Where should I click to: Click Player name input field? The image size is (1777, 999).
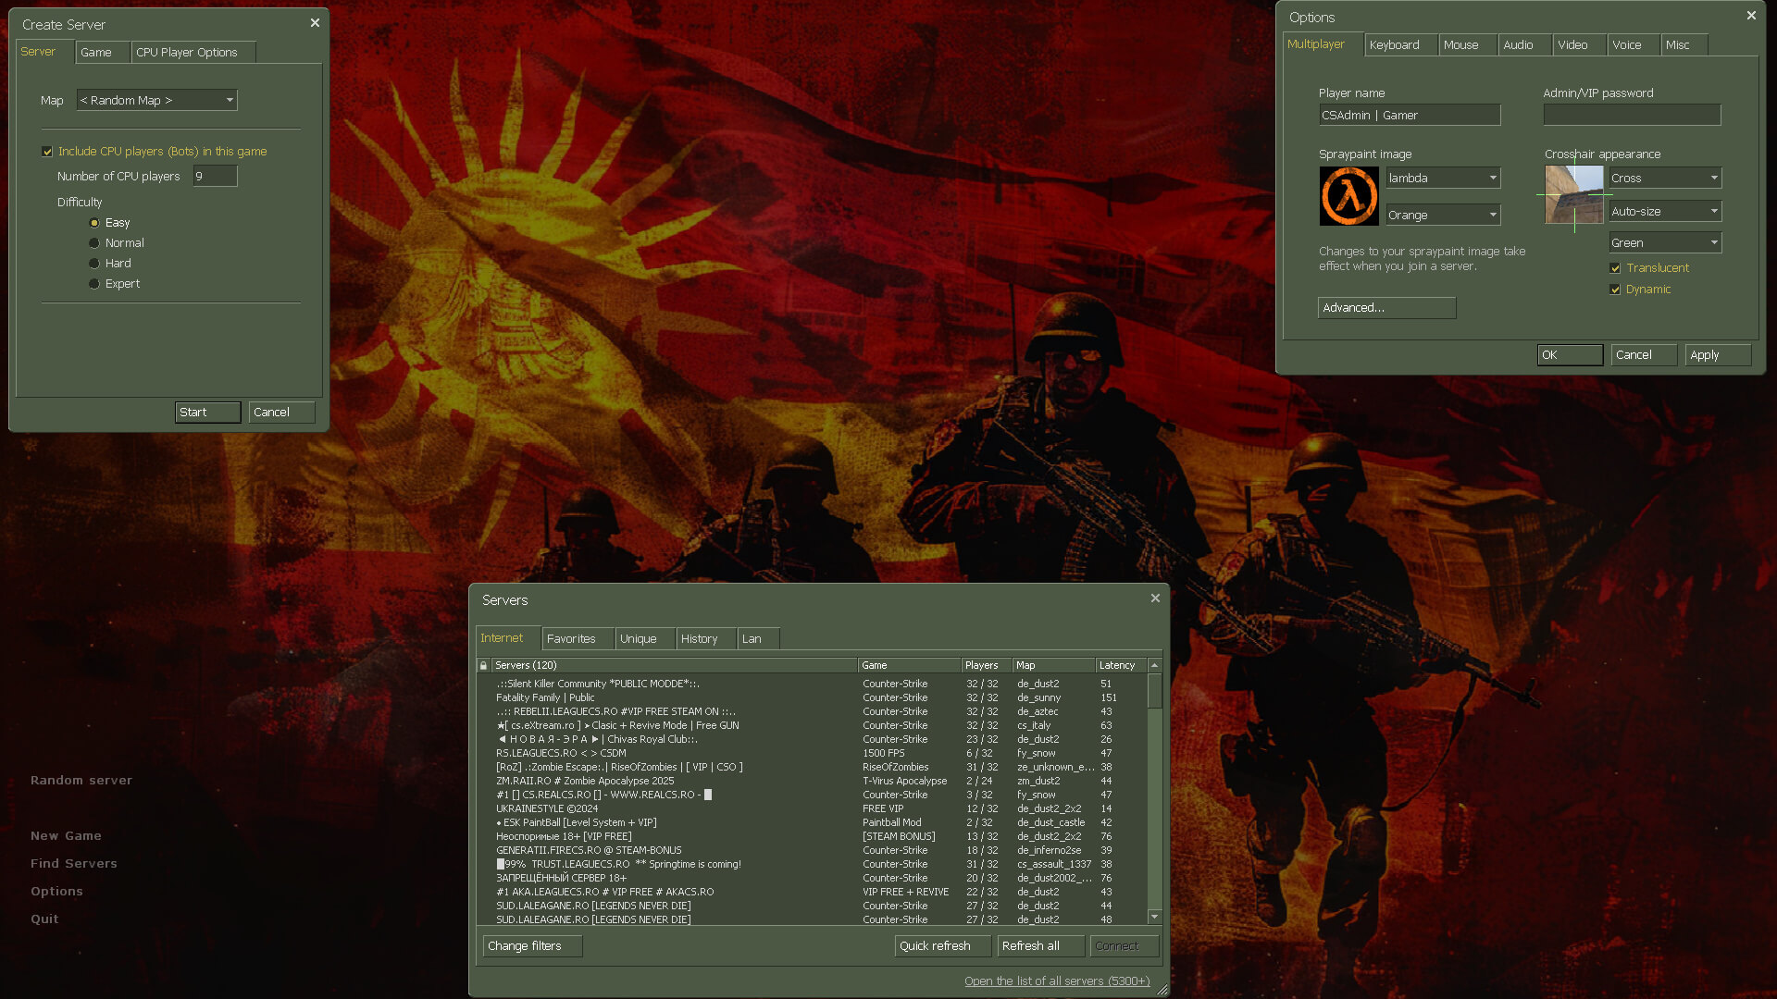tap(1410, 116)
